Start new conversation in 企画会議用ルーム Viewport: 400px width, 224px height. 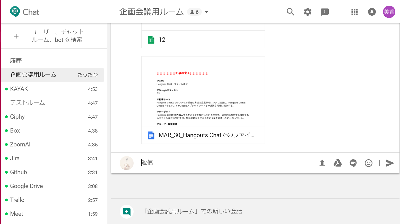click(193, 211)
